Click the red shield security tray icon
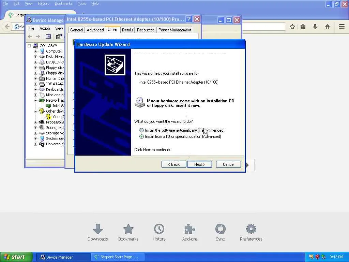The width and height of the screenshot is (349, 262). [317, 257]
